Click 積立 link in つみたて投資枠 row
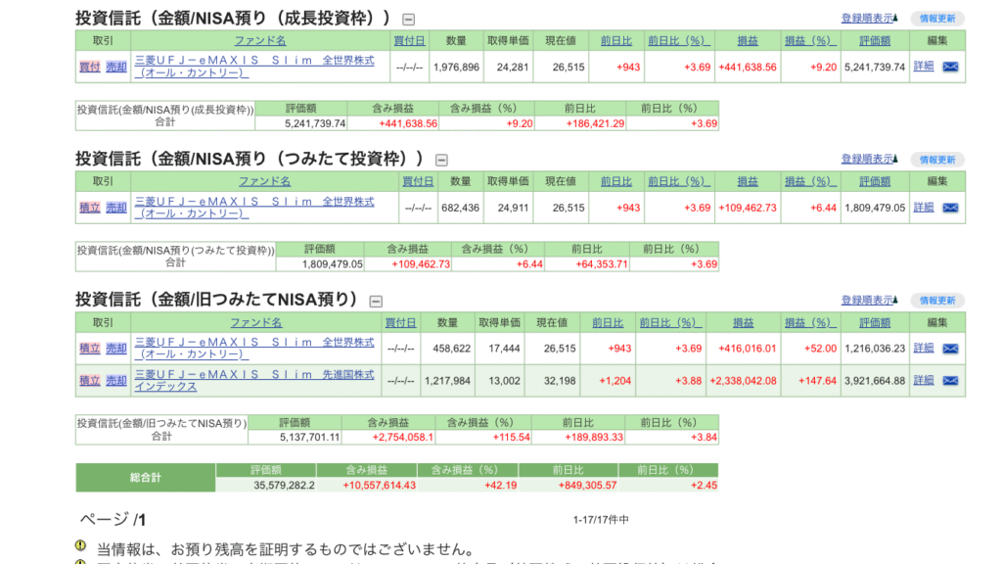Viewport: 1002px width, 564px height. 89,208
